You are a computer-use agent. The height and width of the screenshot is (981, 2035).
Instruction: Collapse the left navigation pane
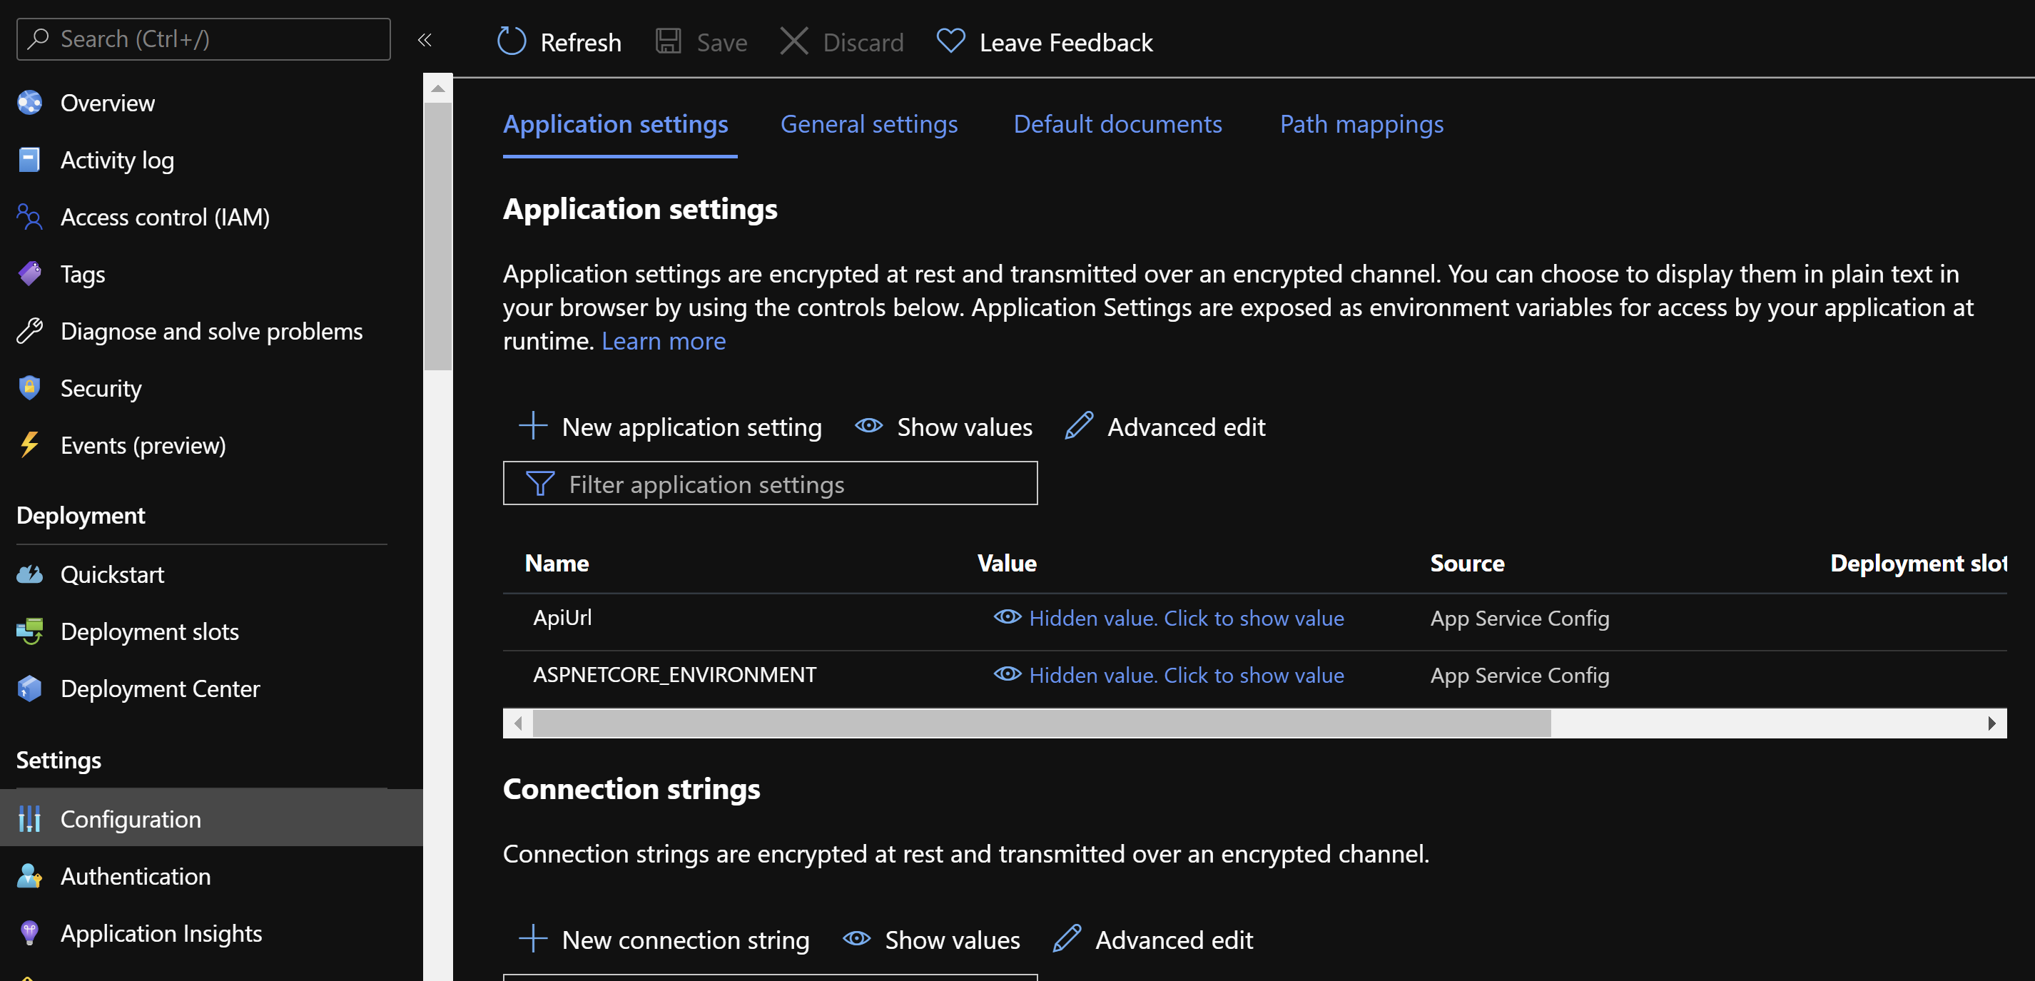pos(425,39)
